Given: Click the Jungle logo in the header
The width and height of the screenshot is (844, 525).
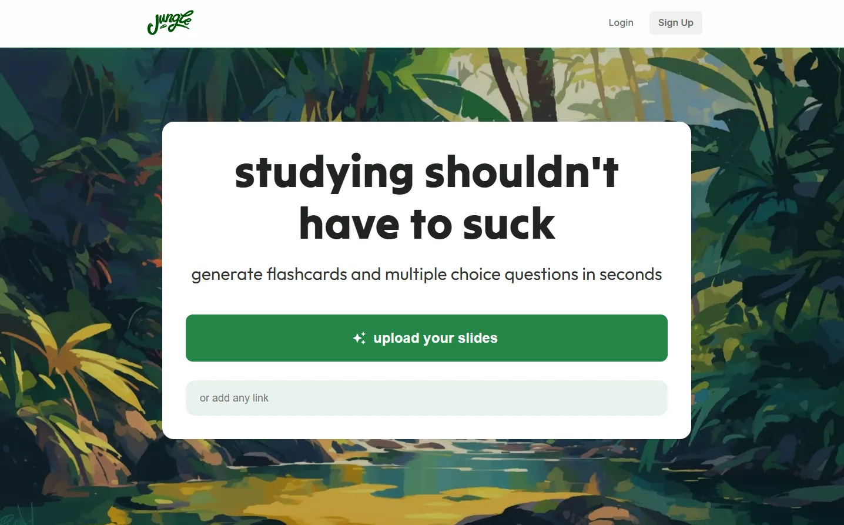Looking at the screenshot, I should (x=170, y=22).
